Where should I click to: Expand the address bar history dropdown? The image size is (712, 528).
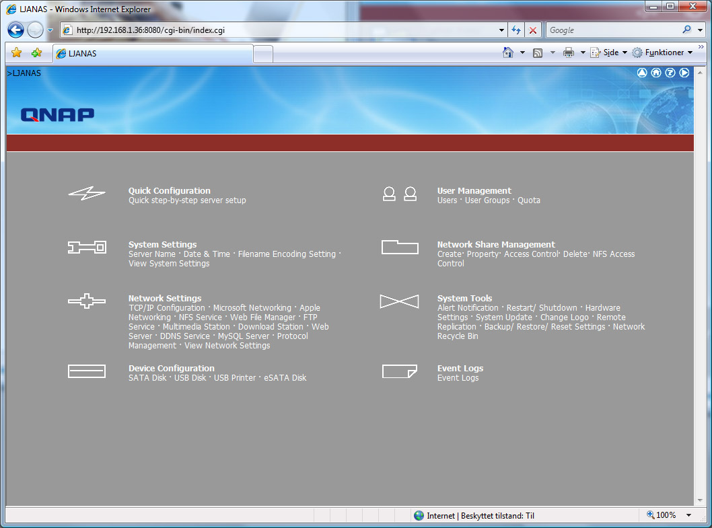[x=501, y=30]
